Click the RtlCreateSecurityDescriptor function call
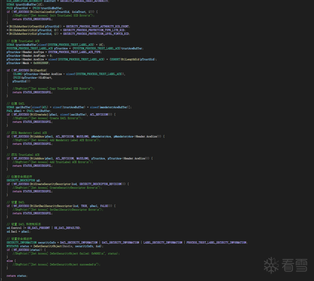314x281 pixels. click(51, 184)
